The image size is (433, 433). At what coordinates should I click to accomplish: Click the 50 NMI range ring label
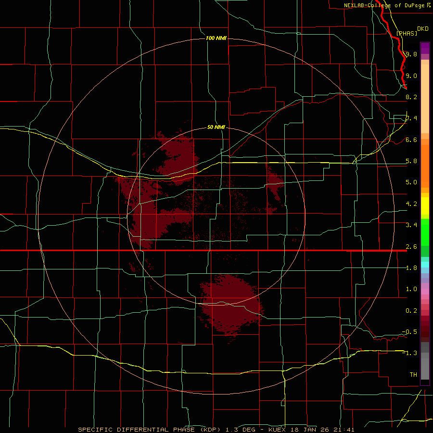point(216,127)
